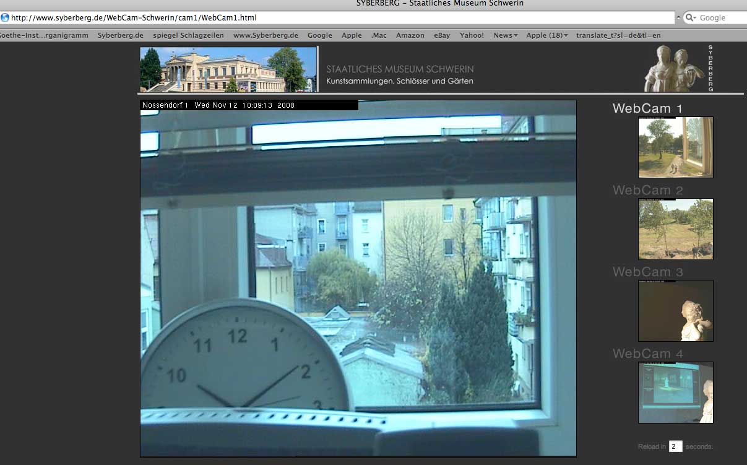Open the translate_t?sl=de&tl=en bookmark
Image resolution: width=747 pixels, height=465 pixels.
(618, 35)
